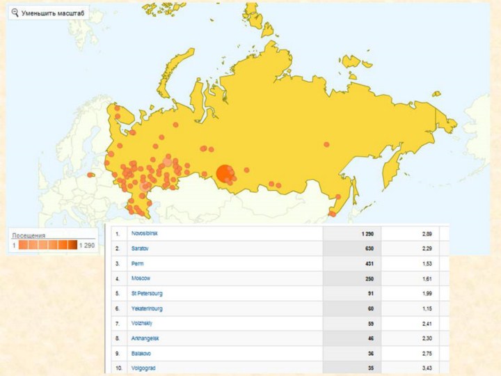Click the magnifier zoom-out icon
The image size is (501, 376).
click(15, 13)
